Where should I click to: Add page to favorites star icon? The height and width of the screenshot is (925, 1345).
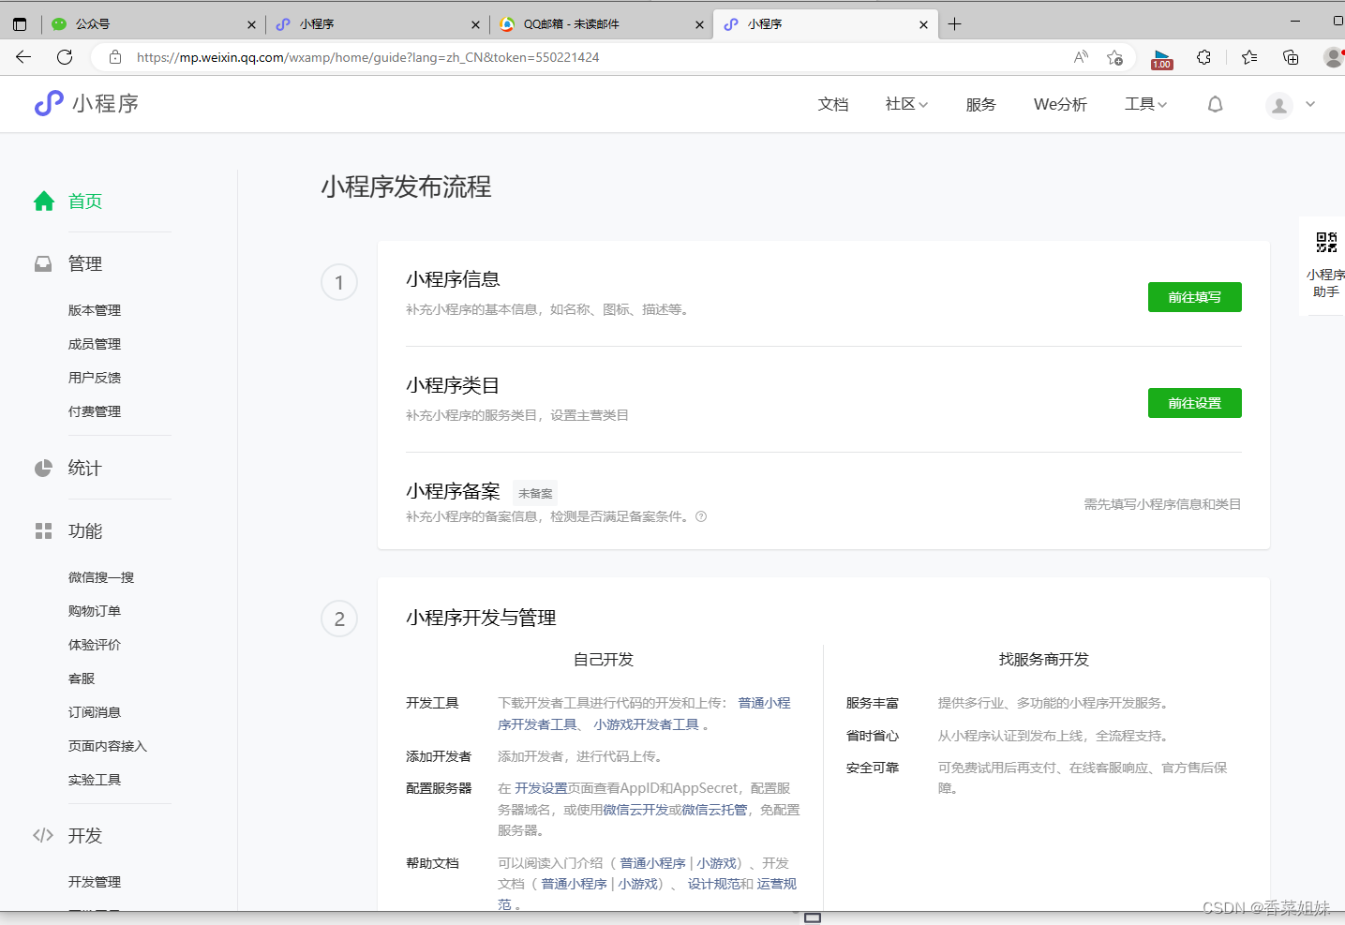click(x=1114, y=57)
